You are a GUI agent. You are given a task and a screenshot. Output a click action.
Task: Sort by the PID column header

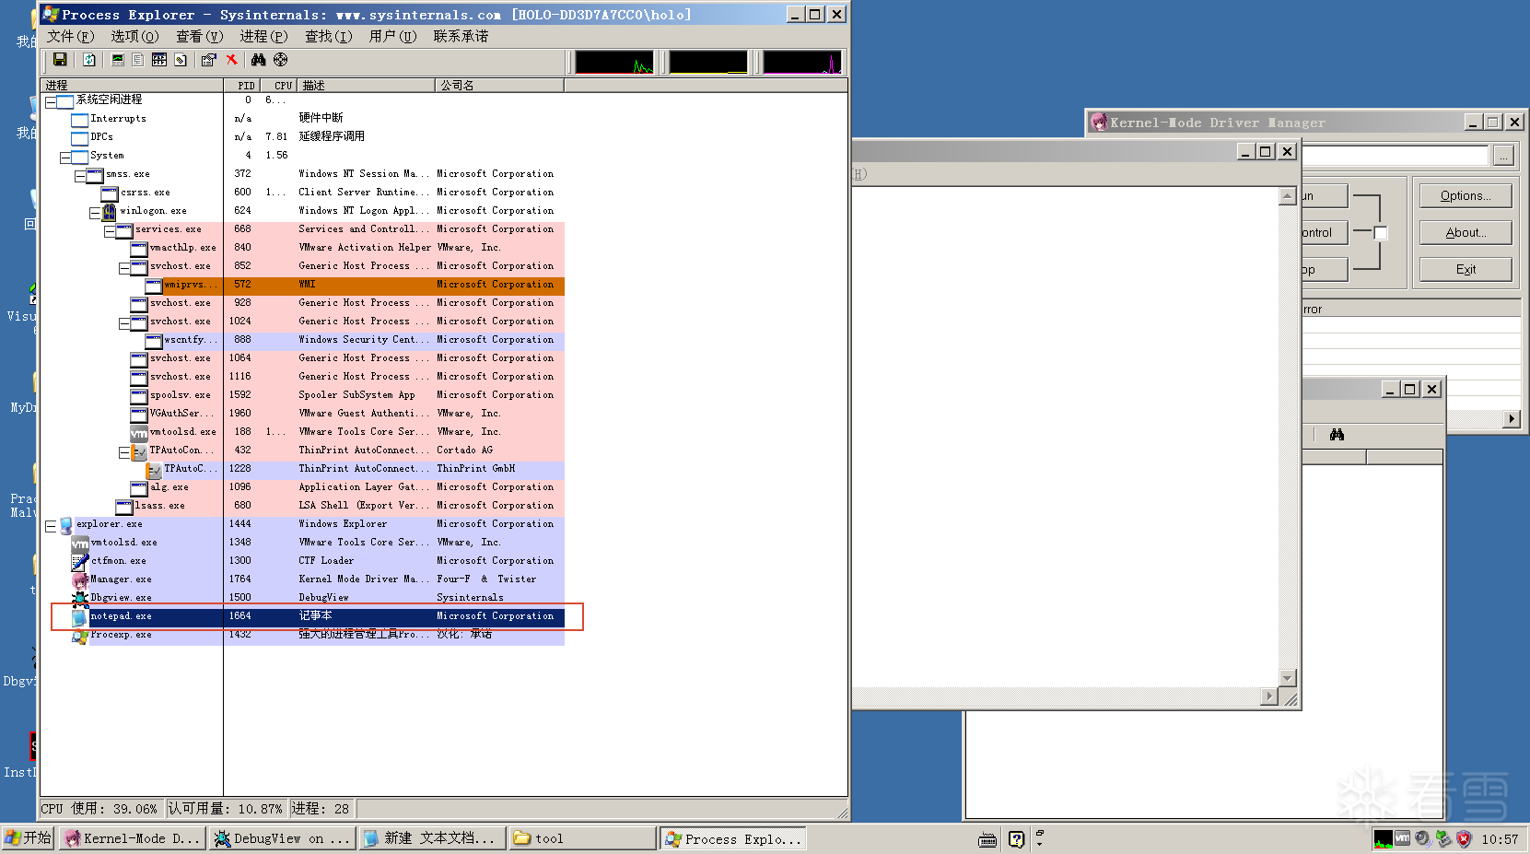coord(241,86)
